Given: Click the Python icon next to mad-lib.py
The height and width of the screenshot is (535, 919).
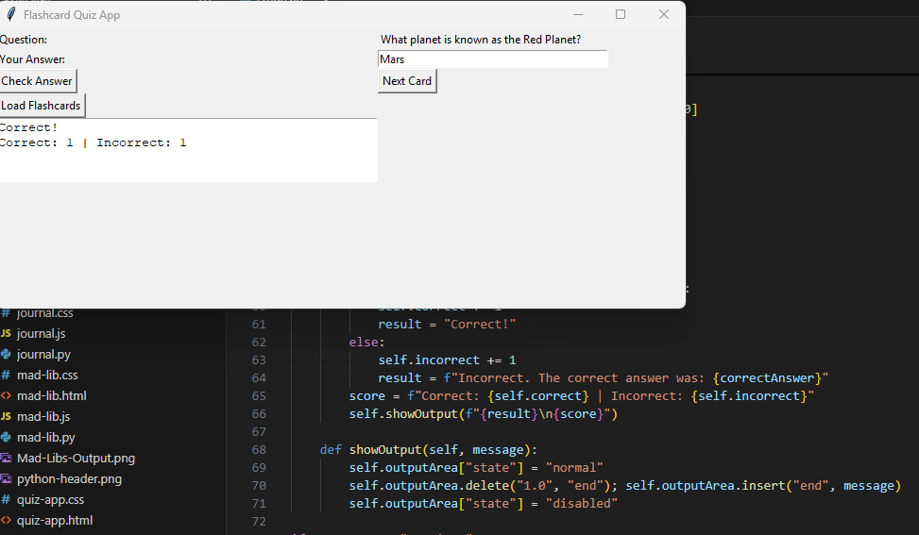Looking at the screenshot, I should coord(6,437).
